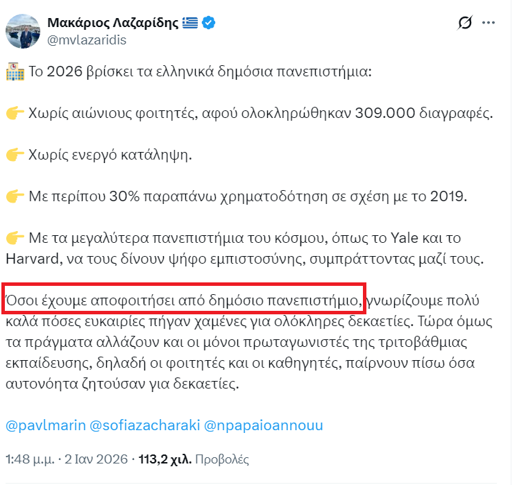Click pointing hand emoji before 'Χωρίς αιώνιους φοιτητές'
Image resolution: width=526 pixels, height=485 pixels.
[15, 113]
